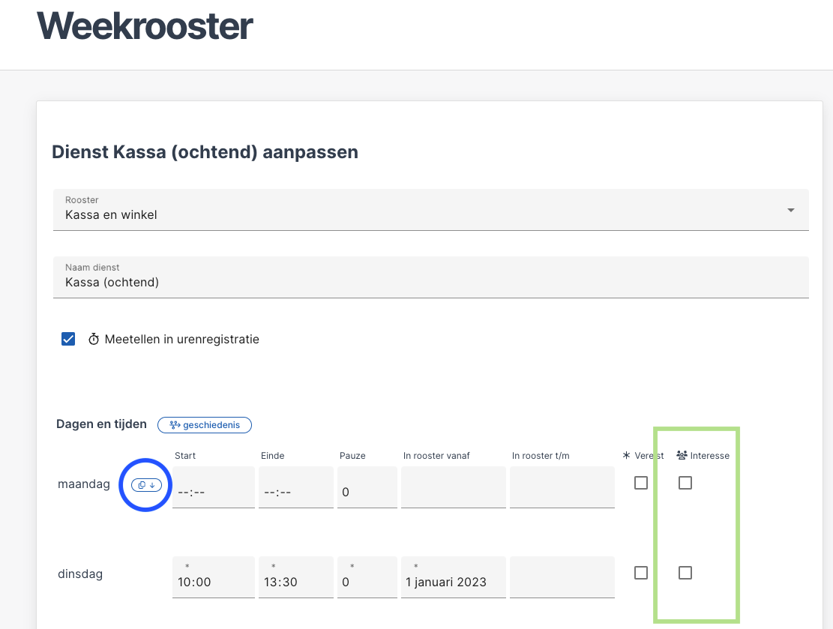The image size is (833, 629).
Task: Click the In rooster t/m field for dinsdag
Action: pyautogui.click(x=562, y=577)
